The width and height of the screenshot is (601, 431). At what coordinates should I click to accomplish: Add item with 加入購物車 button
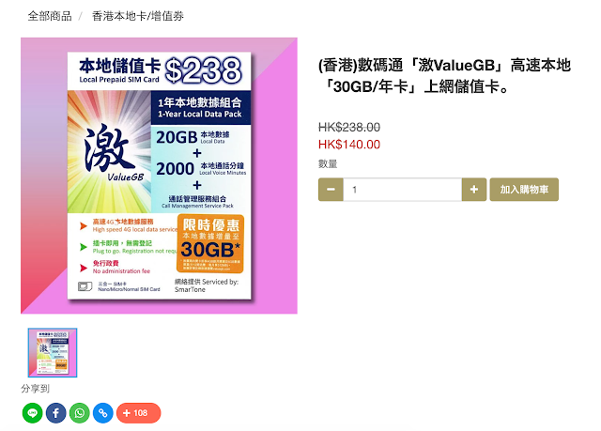[x=524, y=190]
